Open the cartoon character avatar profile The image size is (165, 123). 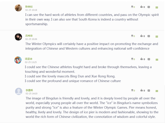18,60
